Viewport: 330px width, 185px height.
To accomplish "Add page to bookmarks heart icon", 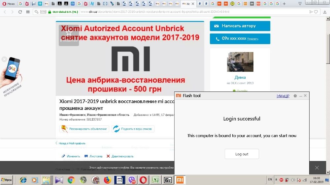I will [316, 12].
